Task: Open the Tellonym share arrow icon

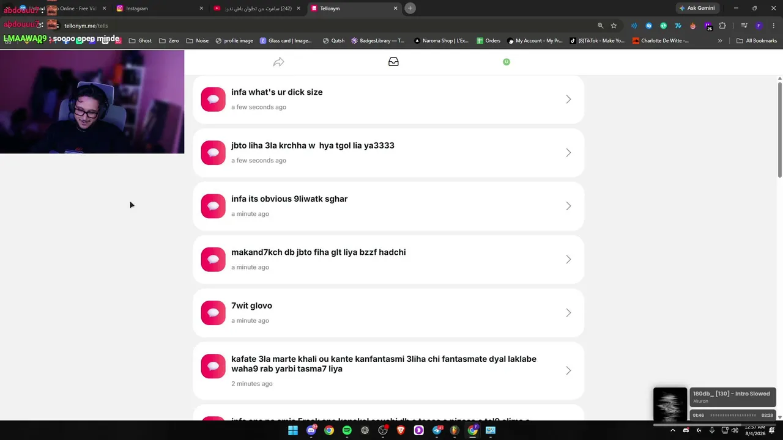Action: coord(278,62)
